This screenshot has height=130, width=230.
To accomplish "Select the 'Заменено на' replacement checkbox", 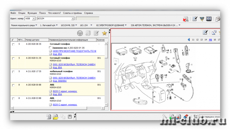I will coord(50,48).
